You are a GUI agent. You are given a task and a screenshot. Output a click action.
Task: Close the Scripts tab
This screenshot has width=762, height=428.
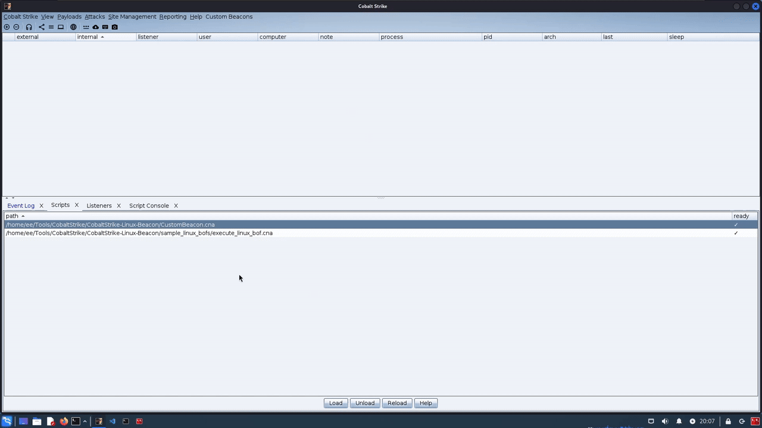coord(76,205)
